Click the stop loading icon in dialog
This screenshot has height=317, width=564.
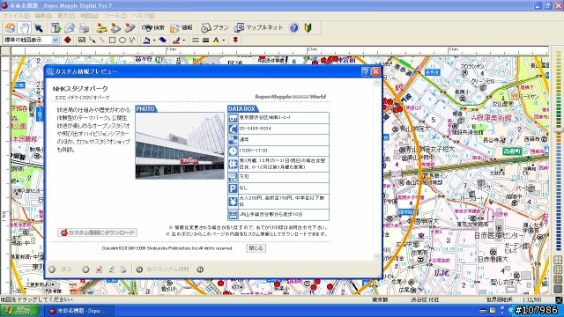99,269
